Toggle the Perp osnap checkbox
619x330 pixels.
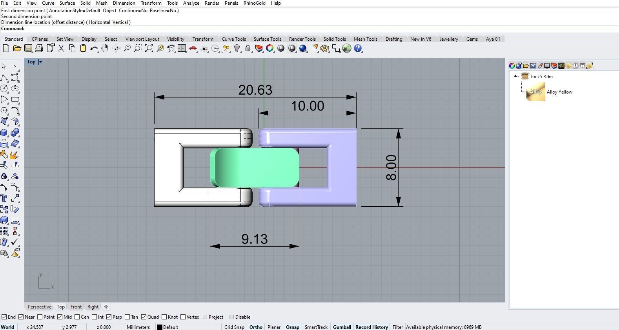109,317
